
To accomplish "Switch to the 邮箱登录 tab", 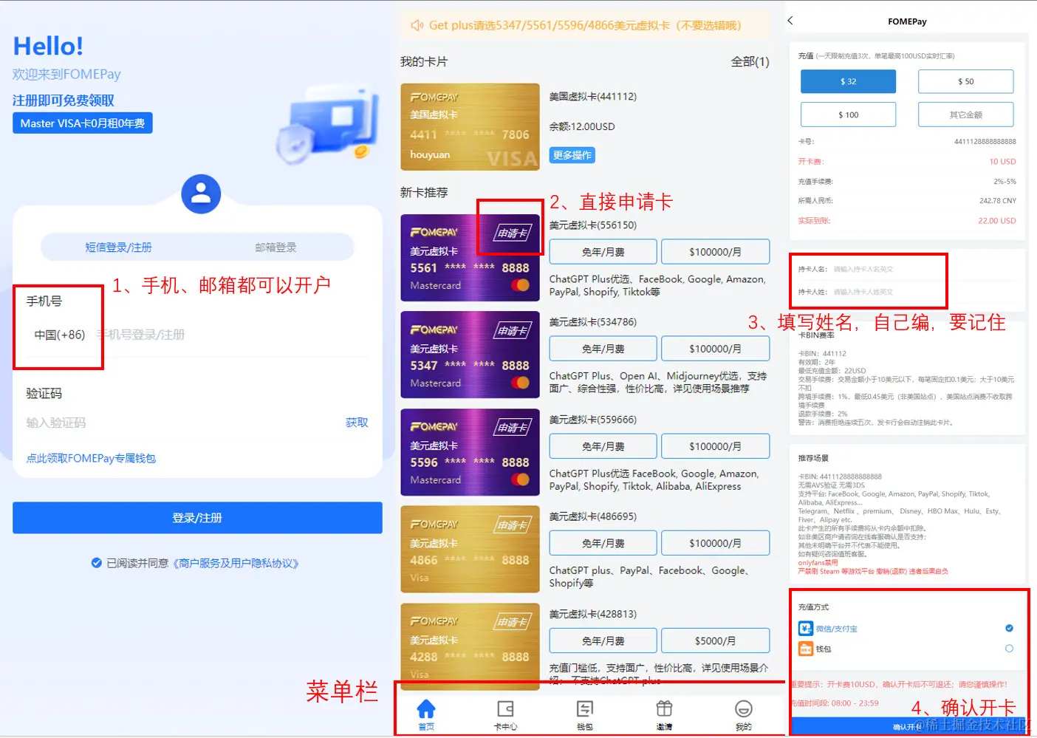I will pyautogui.click(x=275, y=247).
